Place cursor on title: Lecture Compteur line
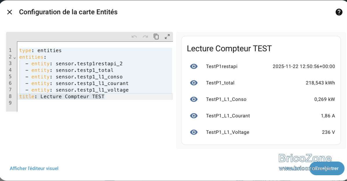The height and width of the screenshot is (181, 347). (62, 97)
